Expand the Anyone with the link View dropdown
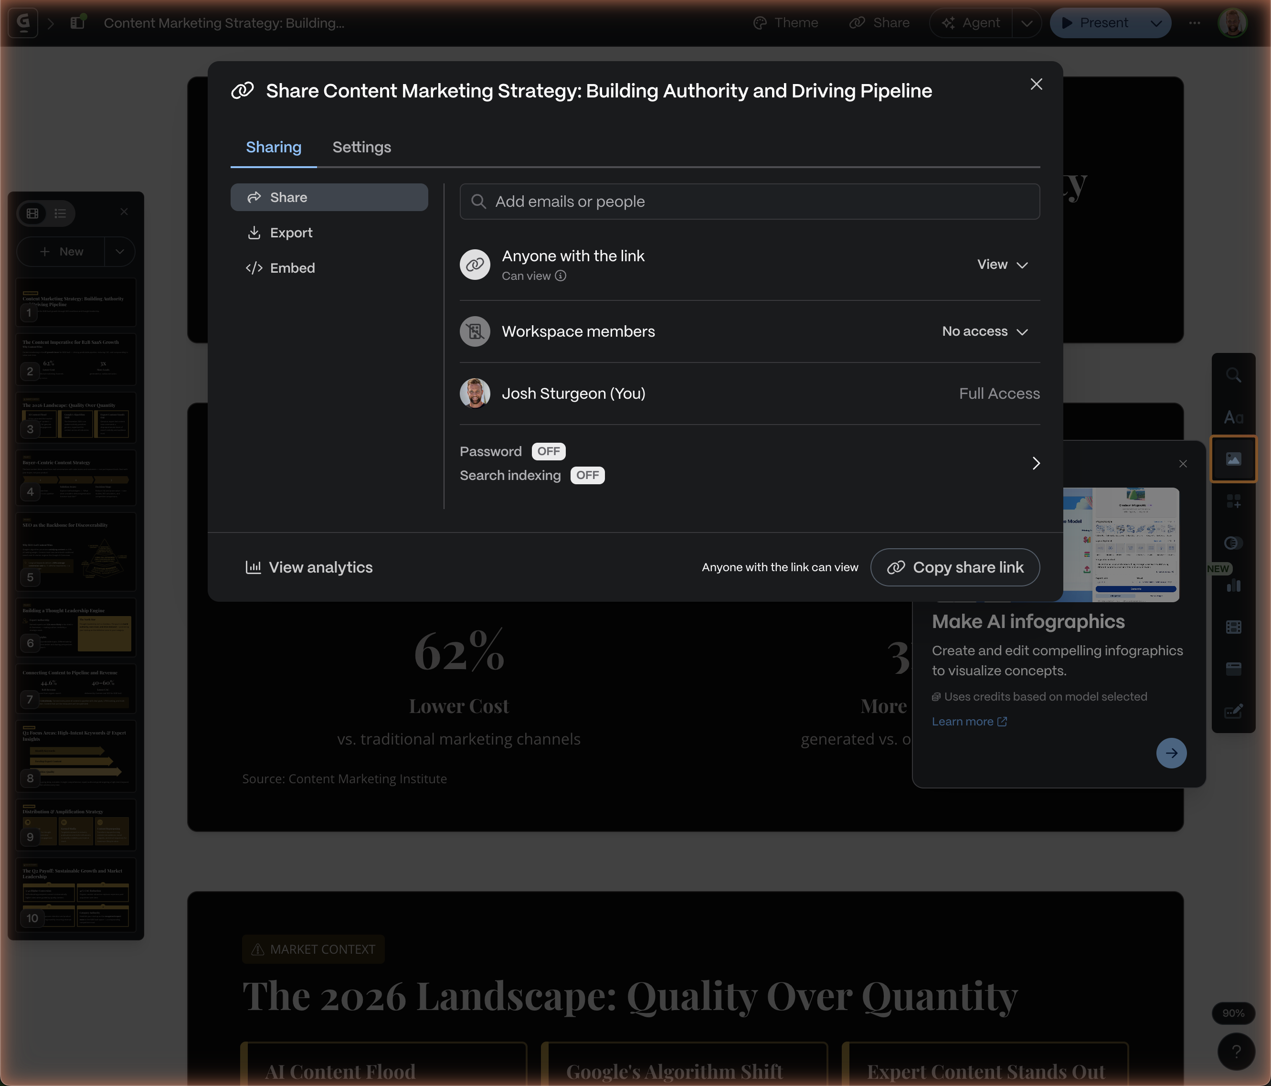 coord(1002,265)
